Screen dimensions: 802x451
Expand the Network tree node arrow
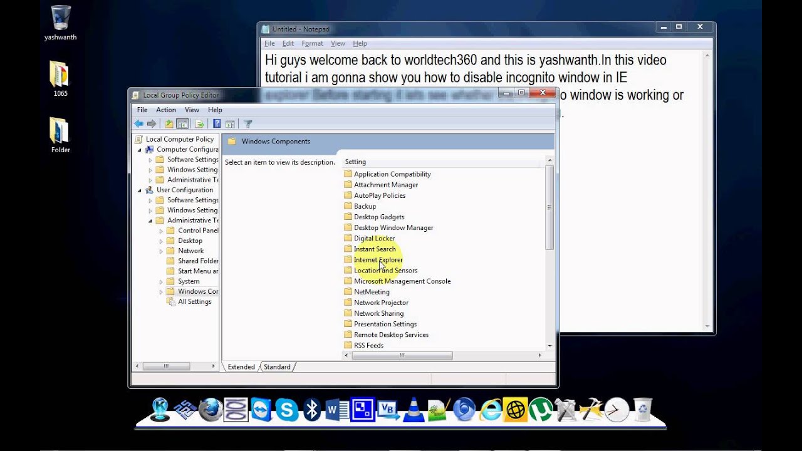tap(161, 251)
